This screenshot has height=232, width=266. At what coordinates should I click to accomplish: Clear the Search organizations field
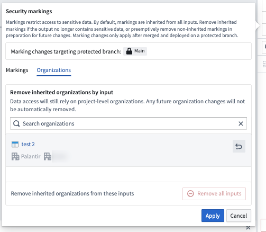[241, 123]
